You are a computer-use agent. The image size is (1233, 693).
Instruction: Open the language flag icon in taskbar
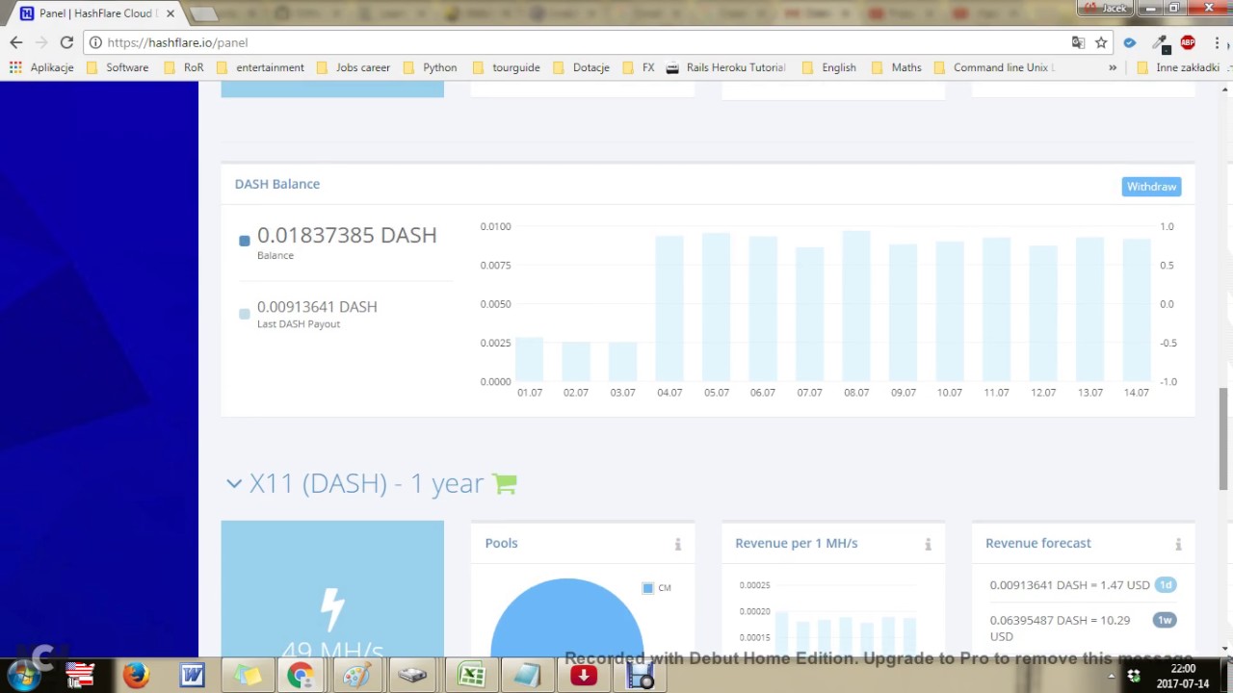(x=80, y=676)
